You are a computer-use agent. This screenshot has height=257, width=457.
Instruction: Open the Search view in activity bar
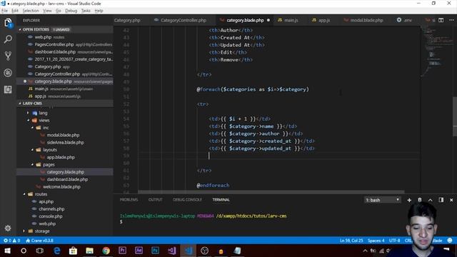pos(8,39)
